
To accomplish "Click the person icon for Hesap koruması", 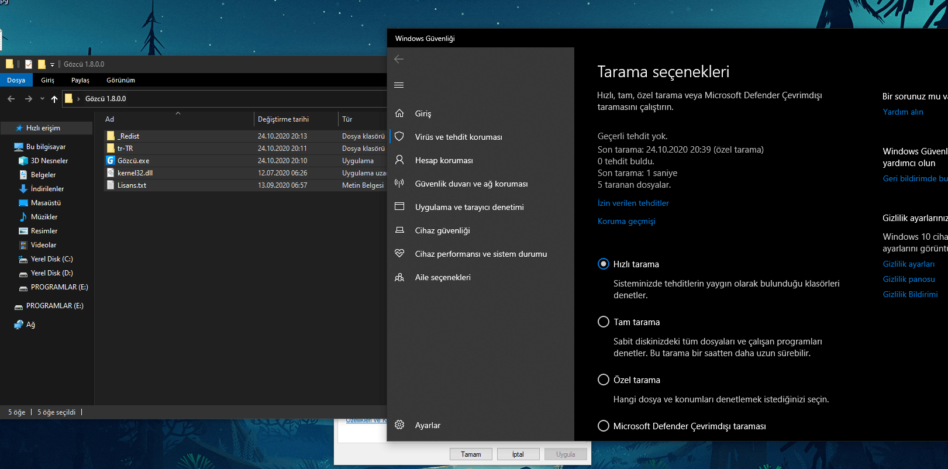I will tap(399, 160).
